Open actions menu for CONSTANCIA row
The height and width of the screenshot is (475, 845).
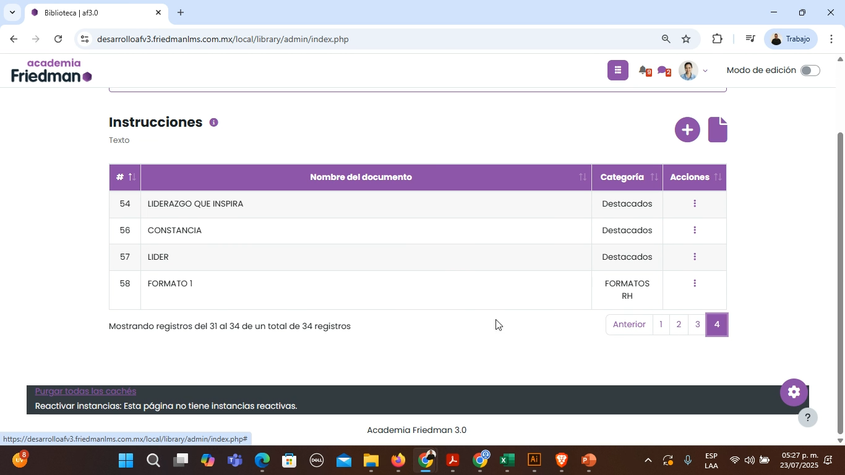695,230
